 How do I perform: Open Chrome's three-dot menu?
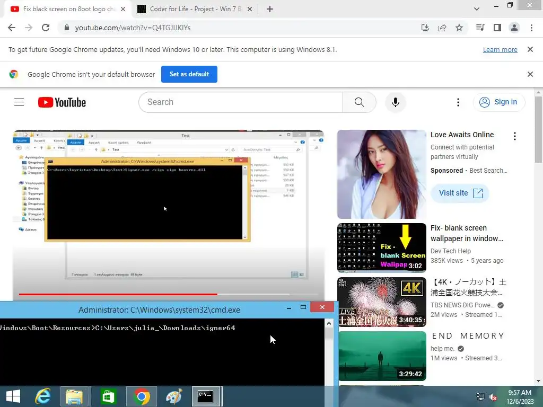pos(531,28)
